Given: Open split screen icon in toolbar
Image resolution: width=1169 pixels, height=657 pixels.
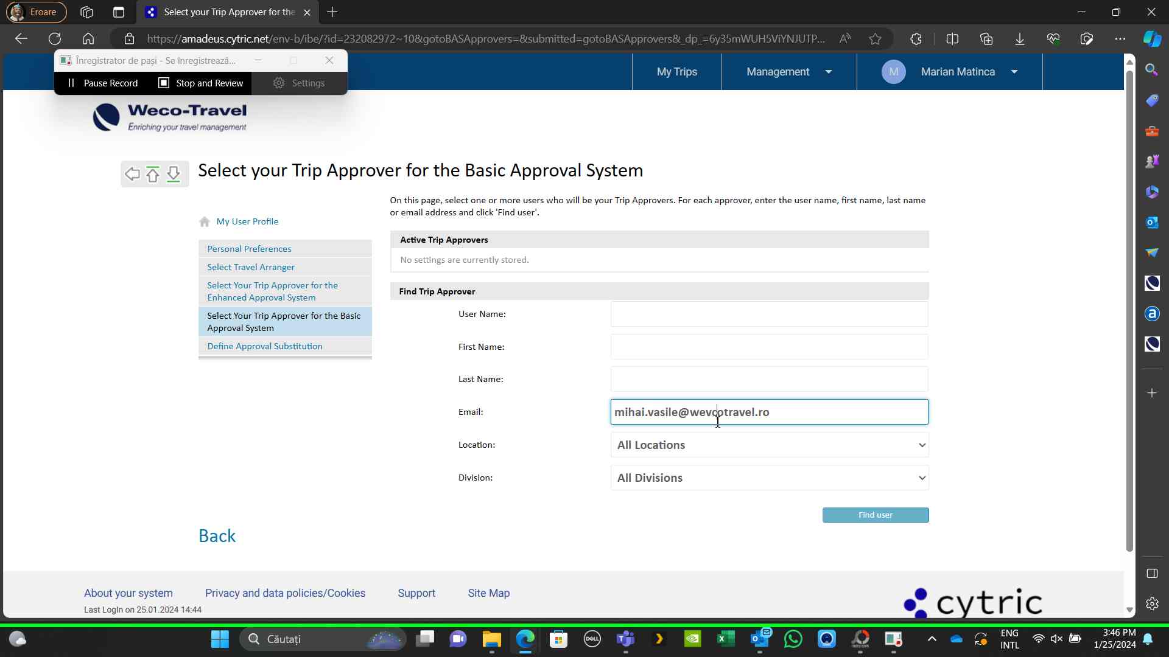Looking at the screenshot, I should 953,39.
